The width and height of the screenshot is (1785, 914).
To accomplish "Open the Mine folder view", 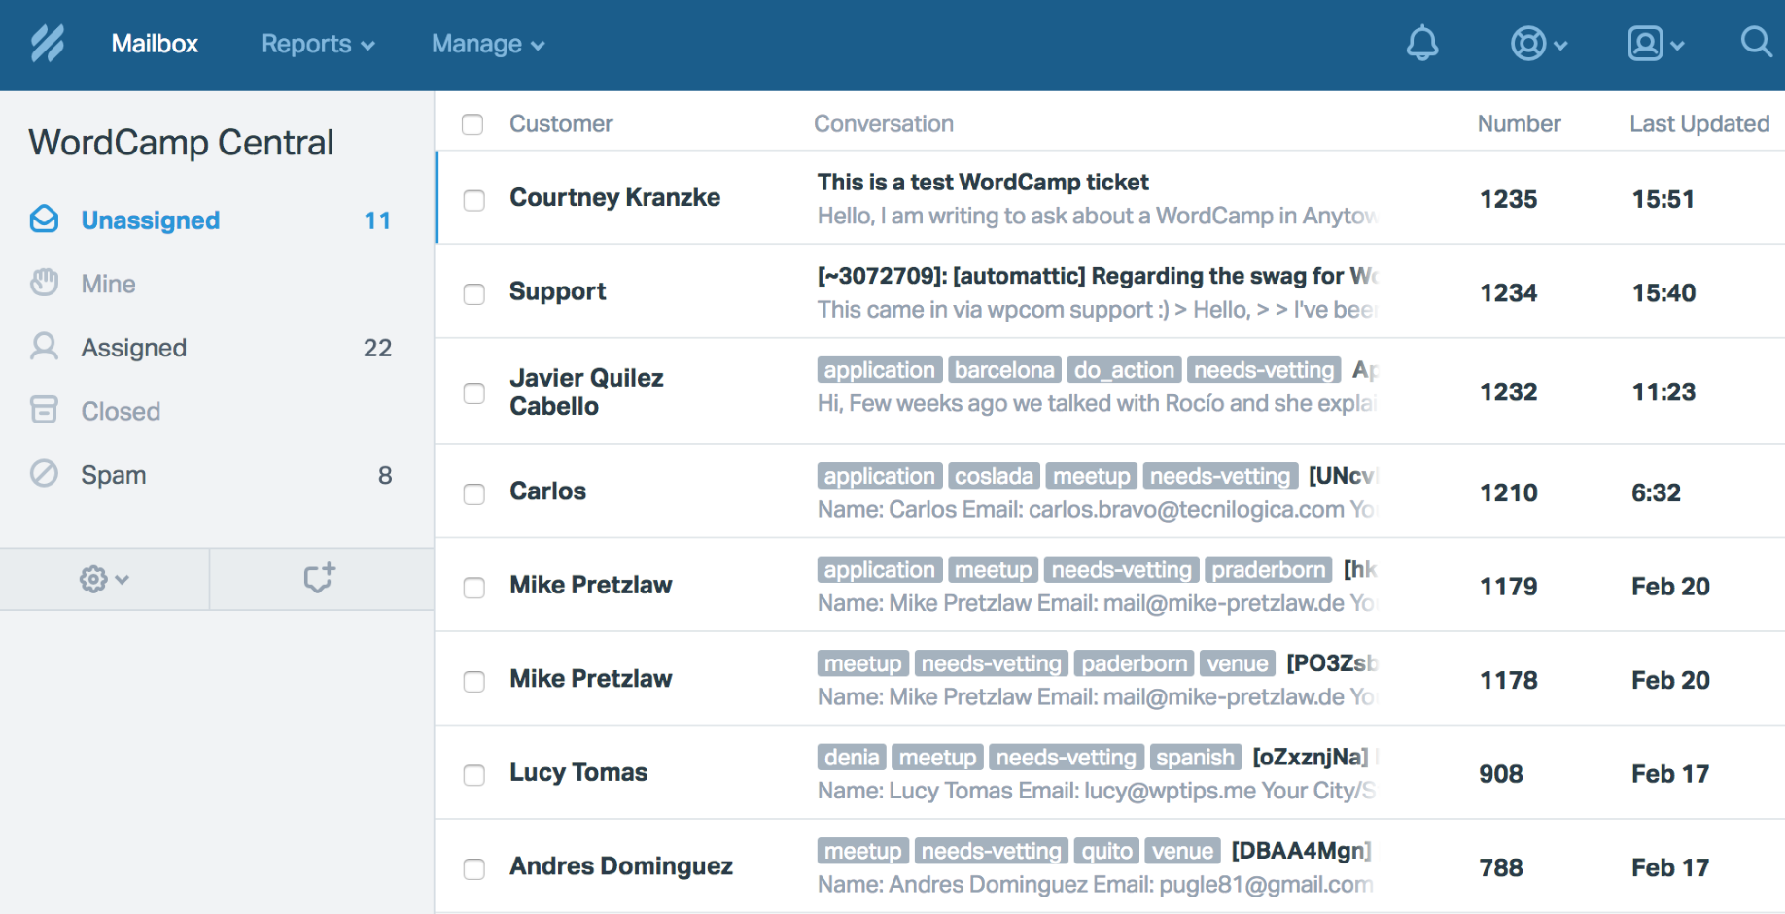I will [107, 283].
